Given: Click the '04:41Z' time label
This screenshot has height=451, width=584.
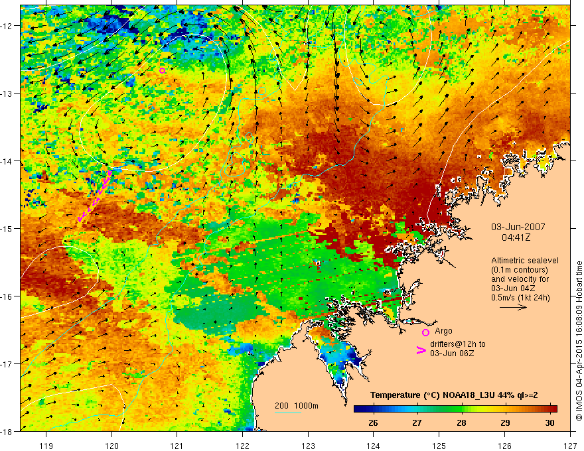Looking at the screenshot, I should pos(516,237).
